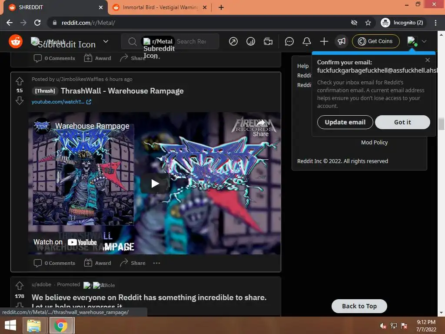Click the third-party cookies blocked eye icon
Image resolution: width=445 pixels, height=334 pixels.
coord(354,23)
